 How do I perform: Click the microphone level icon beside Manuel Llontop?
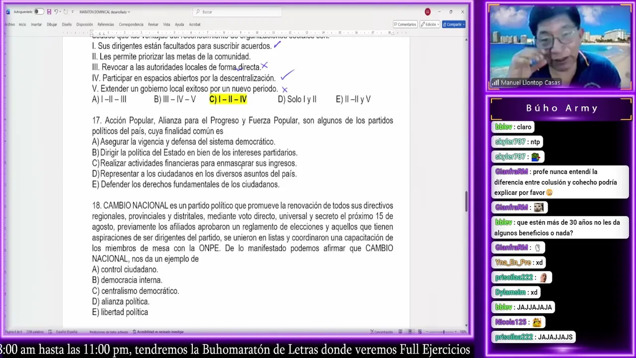[495, 83]
